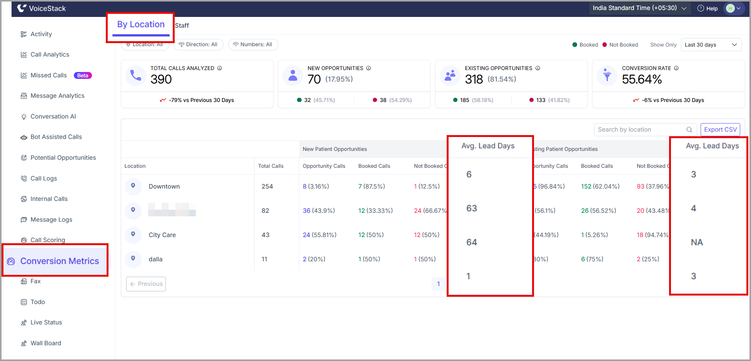Open the Help question mark icon

point(701,8)
